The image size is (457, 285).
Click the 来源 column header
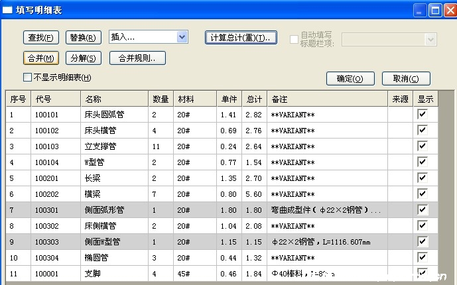point(401,99)
